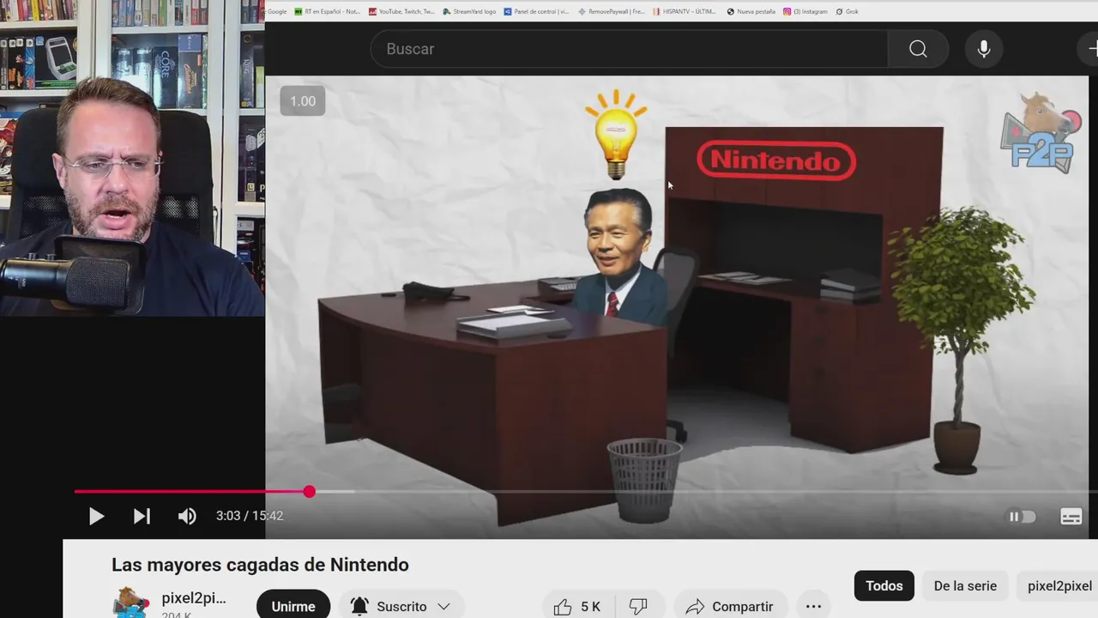The height and width of the screenshot is (618, 1098).
Task: Open the Grok bookmark
Action: 848,11
